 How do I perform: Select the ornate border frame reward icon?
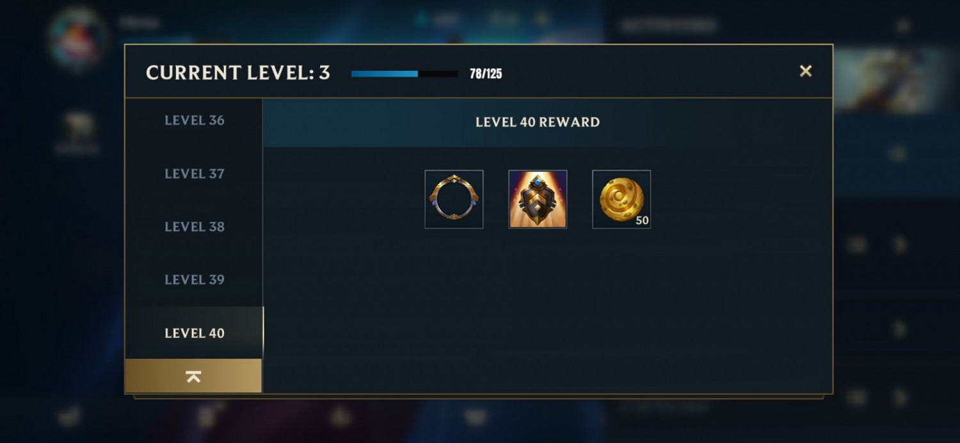(x=454, y=199)
